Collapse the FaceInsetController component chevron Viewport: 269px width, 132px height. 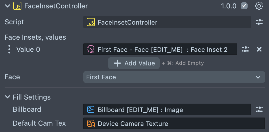pyautogui.click(x=8, y=6)
